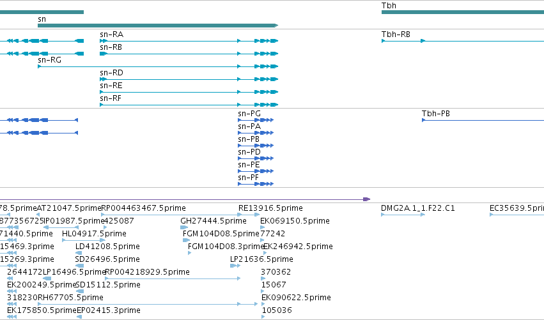Image resolution: width=544 pixels, height=320 pixels.
Task: Click the LP21636.5prime label
Action: point(261,259)
